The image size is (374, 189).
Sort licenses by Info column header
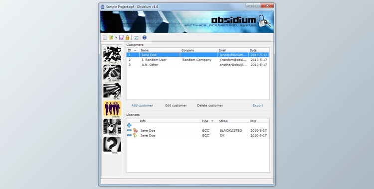point(169,121)
